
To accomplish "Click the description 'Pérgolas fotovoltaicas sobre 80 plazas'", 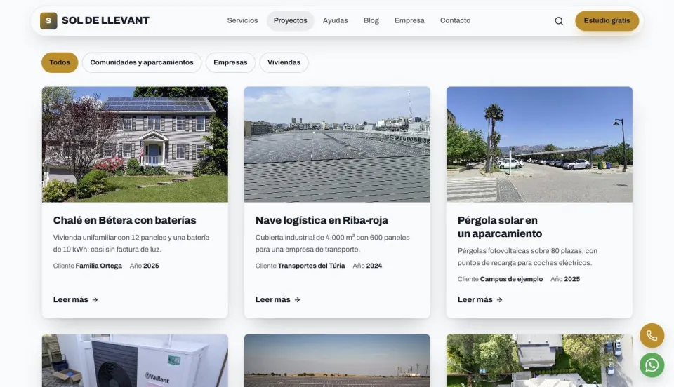I will click(x=527, y=257).
